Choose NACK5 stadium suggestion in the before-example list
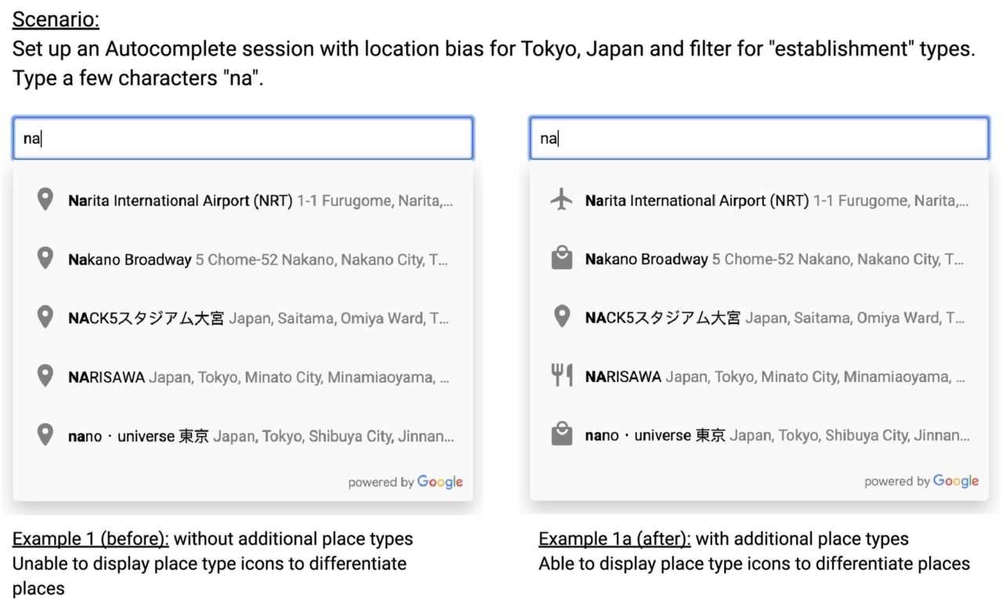This screenshot has height=609, width=1003. (259, 319)
